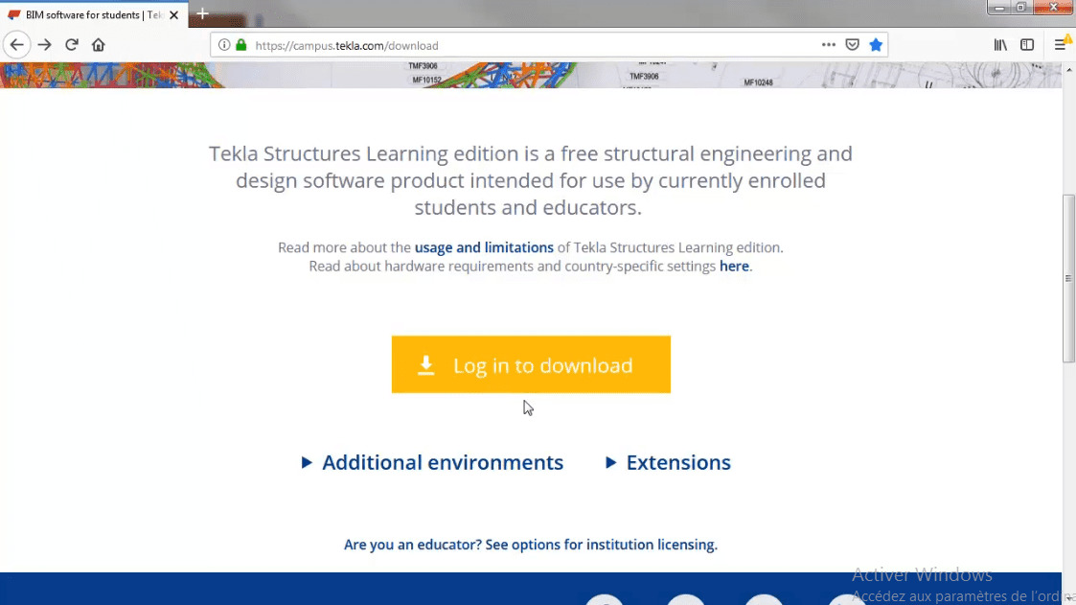Toggle the blue bookmark star
Image resolution: width=1076 pixels, height=605 pixels.
point(876,45)
